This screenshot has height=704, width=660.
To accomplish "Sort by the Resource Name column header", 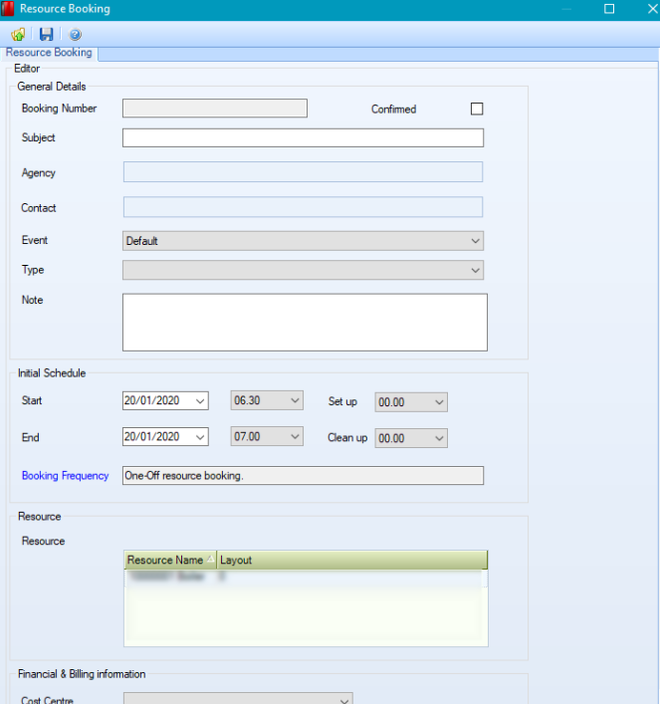I will pyautogui.click(x=165, y=560).
